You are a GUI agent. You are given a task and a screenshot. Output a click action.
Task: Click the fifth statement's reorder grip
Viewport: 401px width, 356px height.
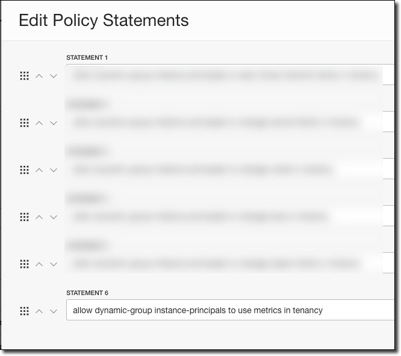[25, 264]
